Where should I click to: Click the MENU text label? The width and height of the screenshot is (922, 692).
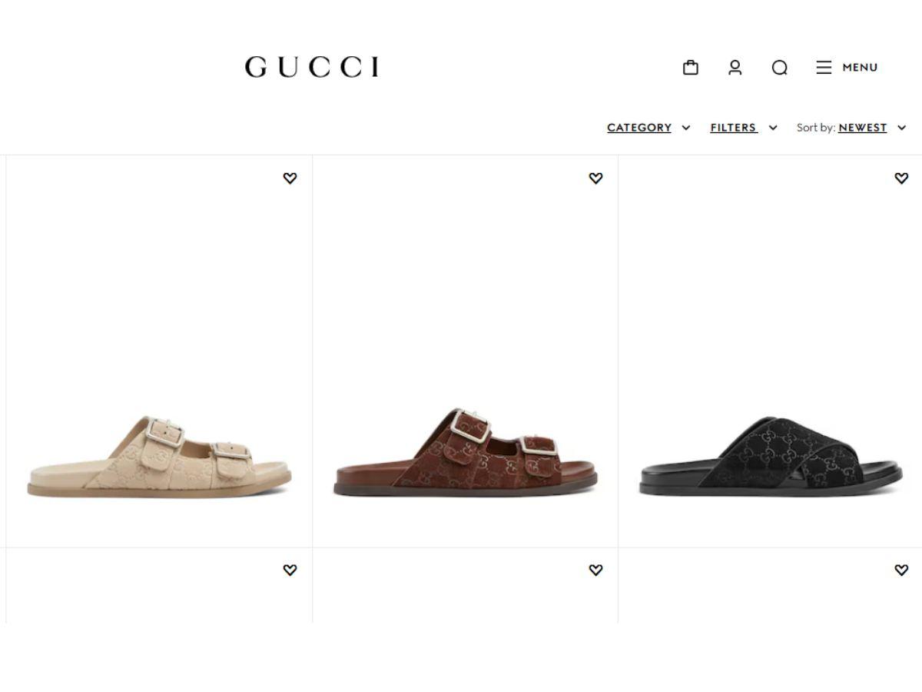[x=860, y=68]
